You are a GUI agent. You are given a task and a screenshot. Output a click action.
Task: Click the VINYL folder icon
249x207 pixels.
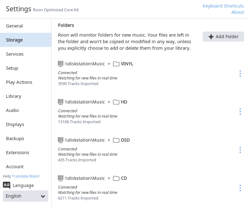[116, 64]
